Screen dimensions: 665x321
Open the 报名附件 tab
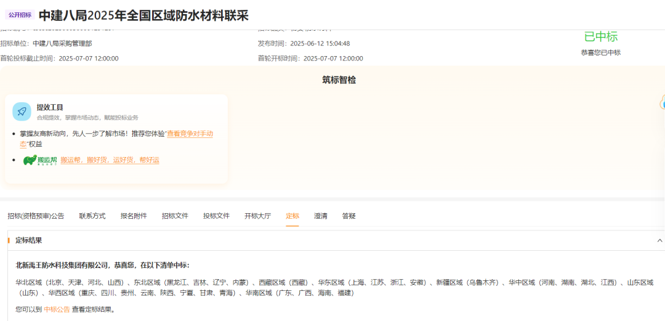click(134, 216)
